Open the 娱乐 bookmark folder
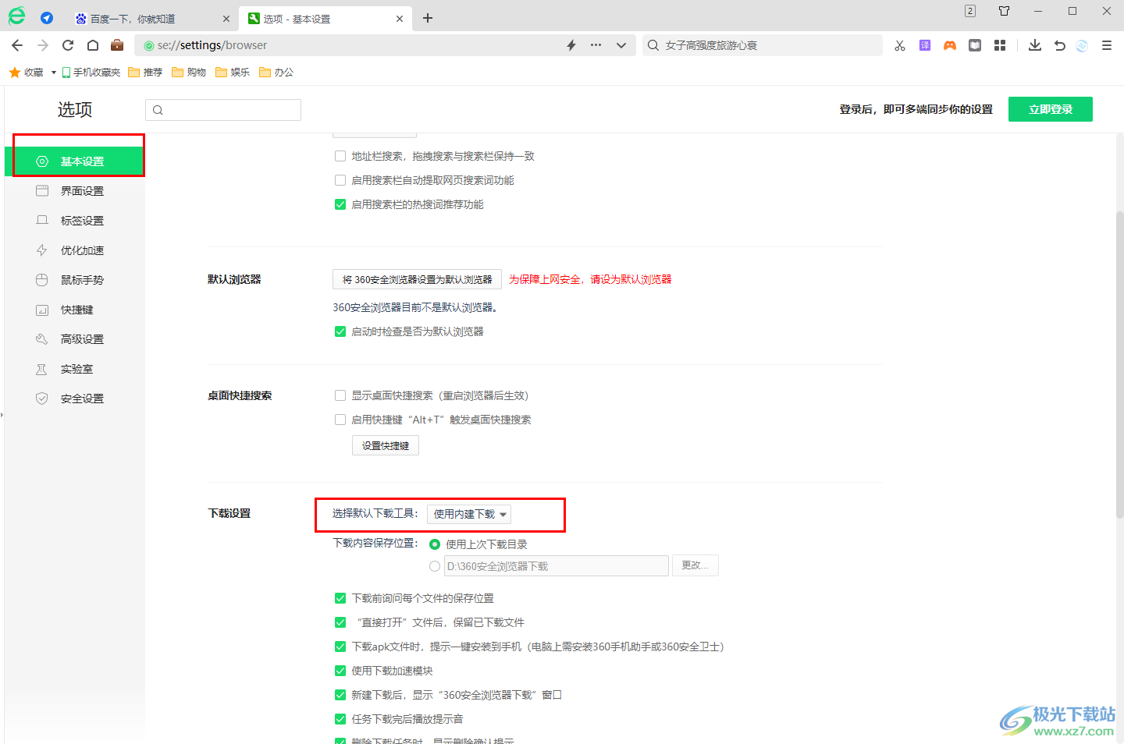Image resolution: width=1124 pixels, height=744 pixels. [x=233, y=72]
